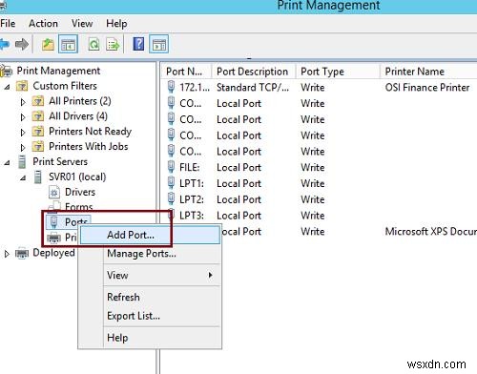Choose Add Port... from context menu

[x=150, y=235]
